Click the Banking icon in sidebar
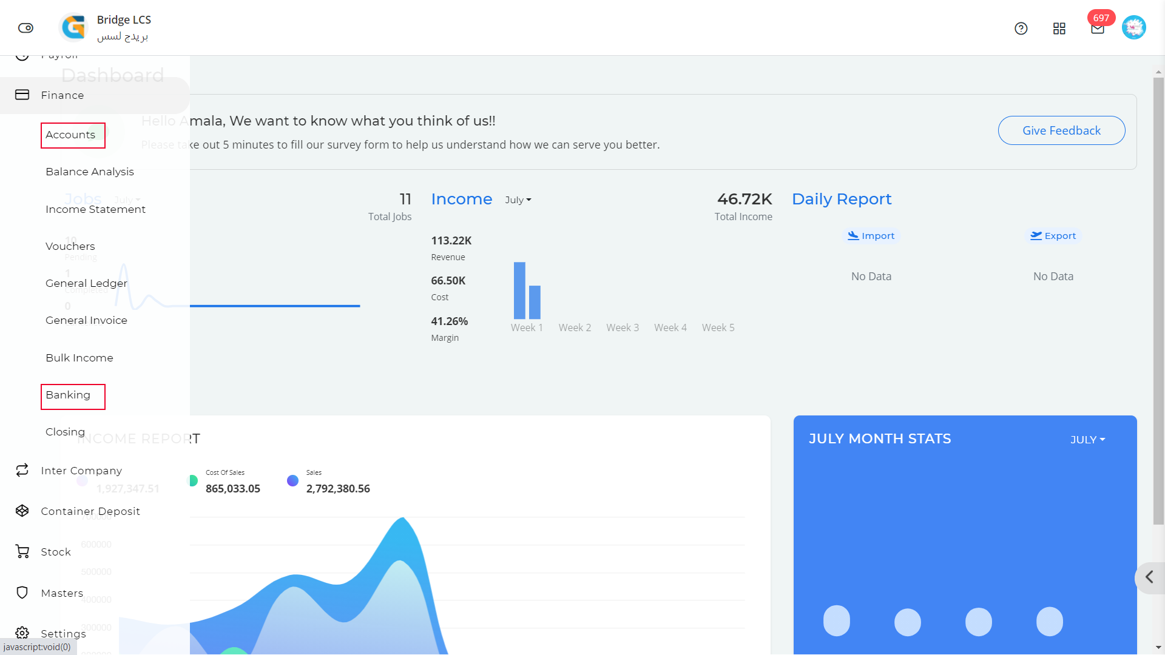The image size is (1165, 655). (68, 394)
